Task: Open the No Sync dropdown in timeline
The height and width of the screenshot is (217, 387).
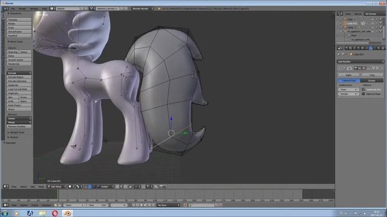Action: click(x=169, y=205)
